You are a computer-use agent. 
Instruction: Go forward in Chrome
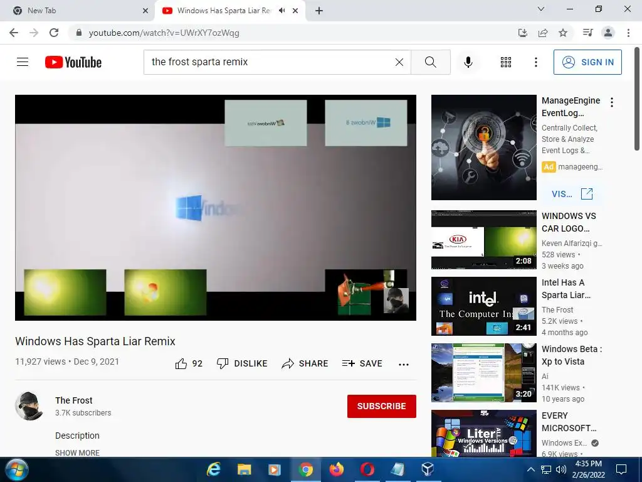(x=34, y=33)
